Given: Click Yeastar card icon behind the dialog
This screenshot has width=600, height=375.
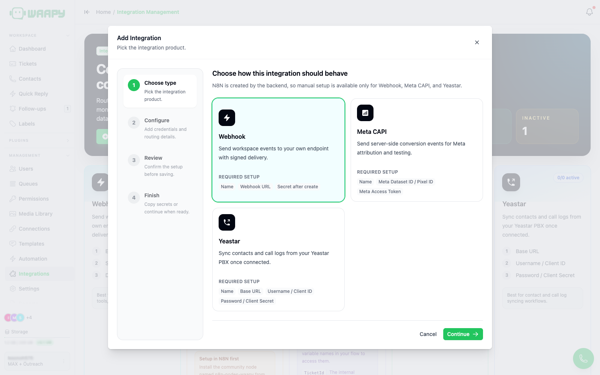Looking at the screenshot, I should click(x=511, y=182).
